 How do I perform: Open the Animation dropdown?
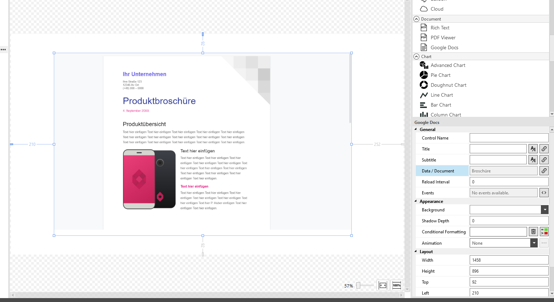533,243
